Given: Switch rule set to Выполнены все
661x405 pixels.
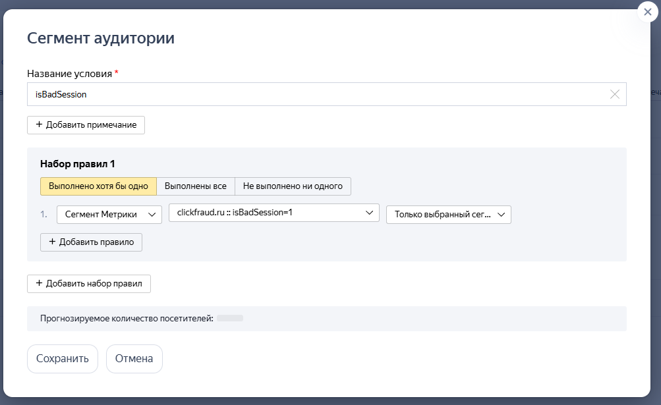Looking at the screenshot, I should pos(196,186).
